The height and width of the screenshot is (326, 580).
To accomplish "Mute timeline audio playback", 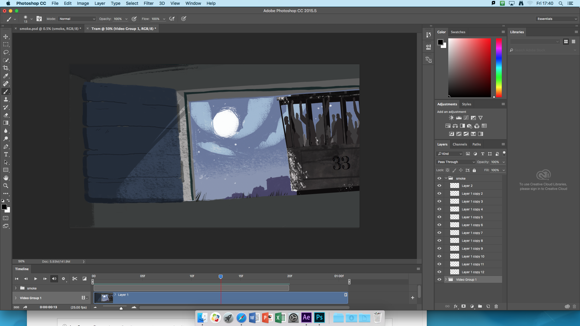I will [54, 279].
